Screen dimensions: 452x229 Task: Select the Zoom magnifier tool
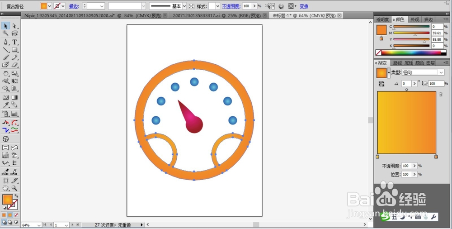14,188
